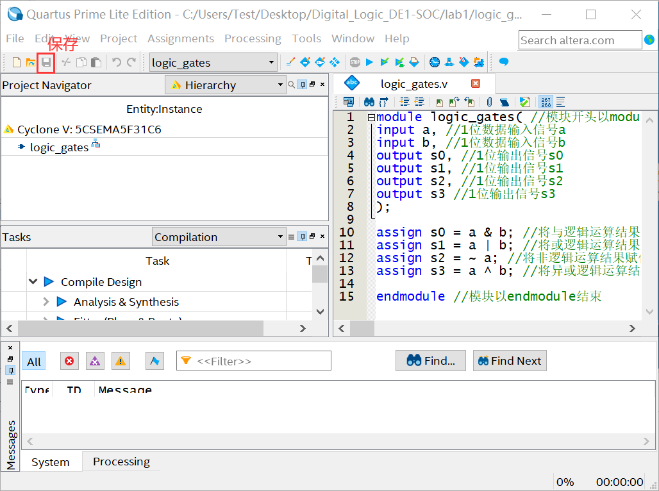
Task: Open a file with the folder icon
Action: pos(31,63)
